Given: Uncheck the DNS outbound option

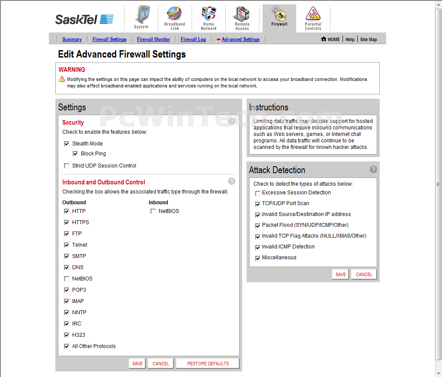Looking at the screenshot, I should coord(67,267).
